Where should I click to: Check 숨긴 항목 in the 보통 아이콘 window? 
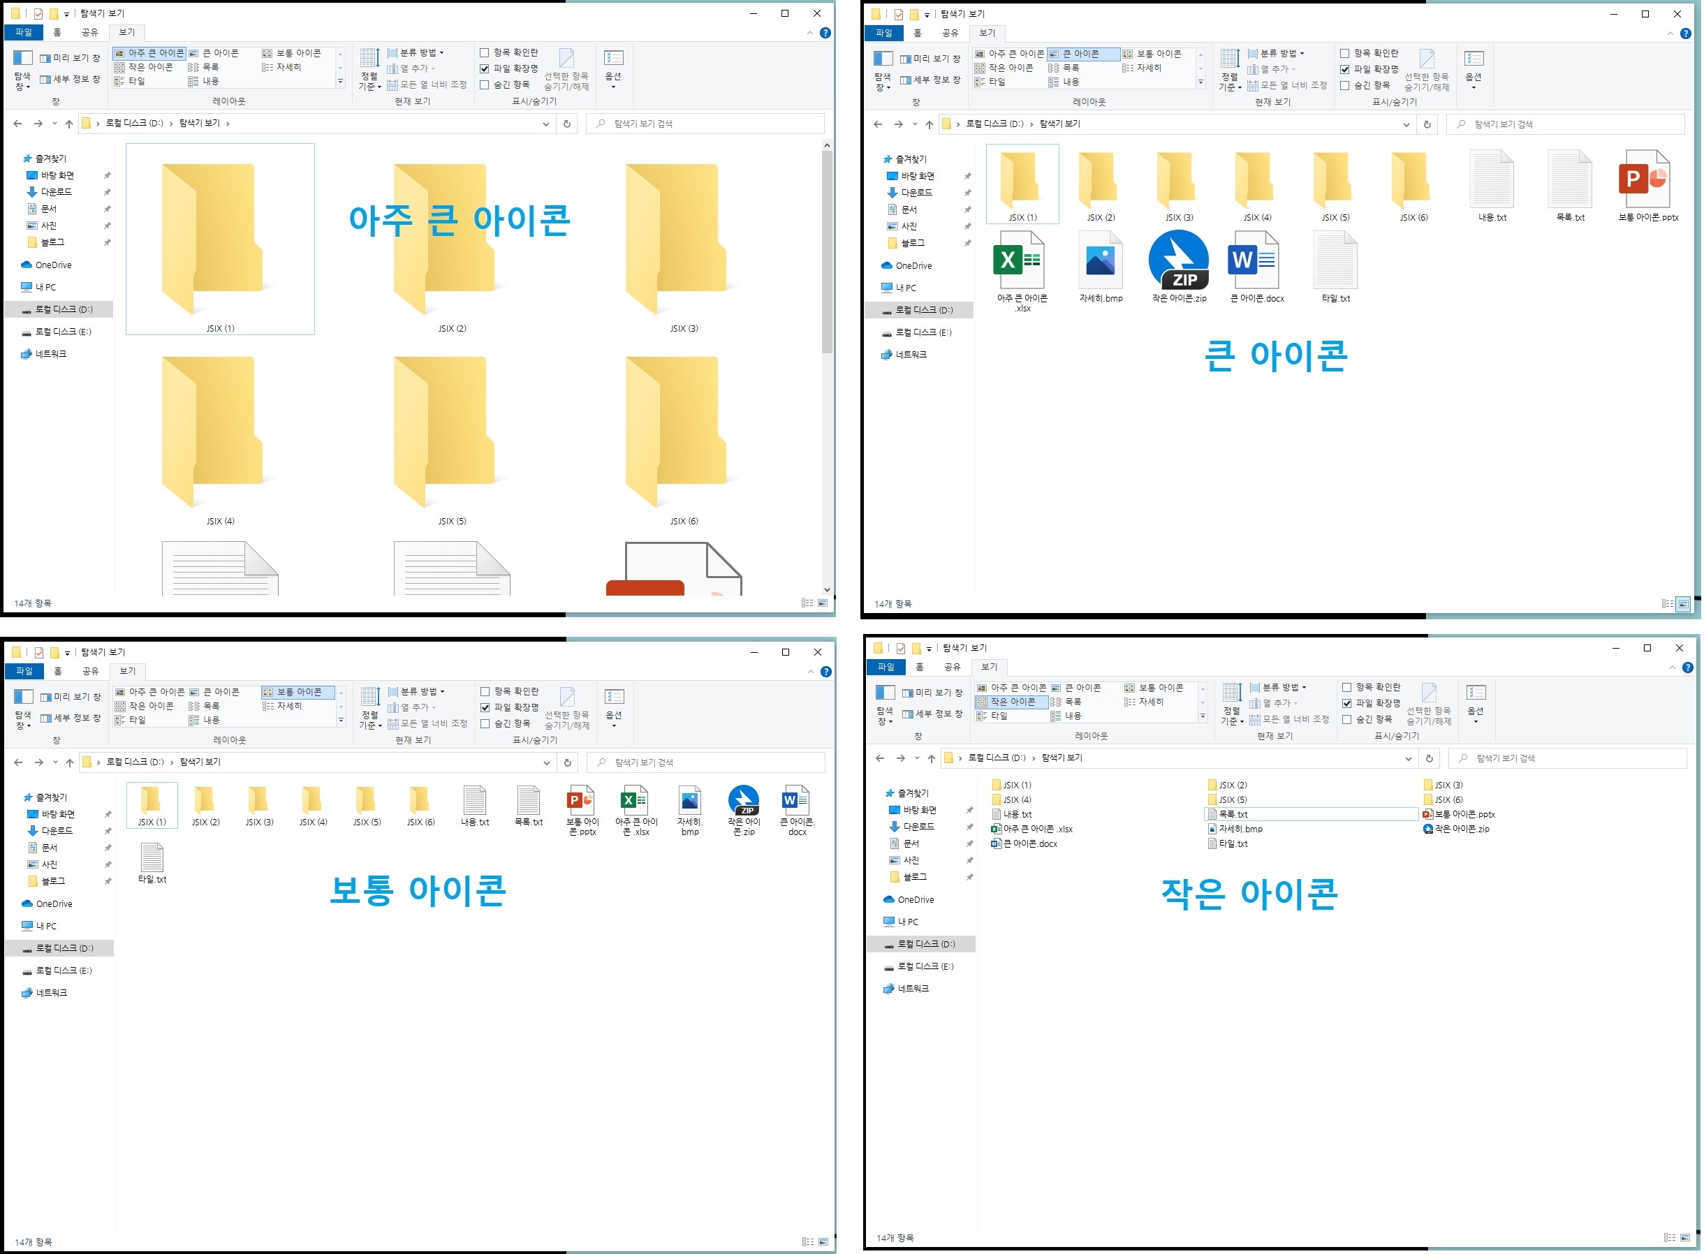pos(485,723)
